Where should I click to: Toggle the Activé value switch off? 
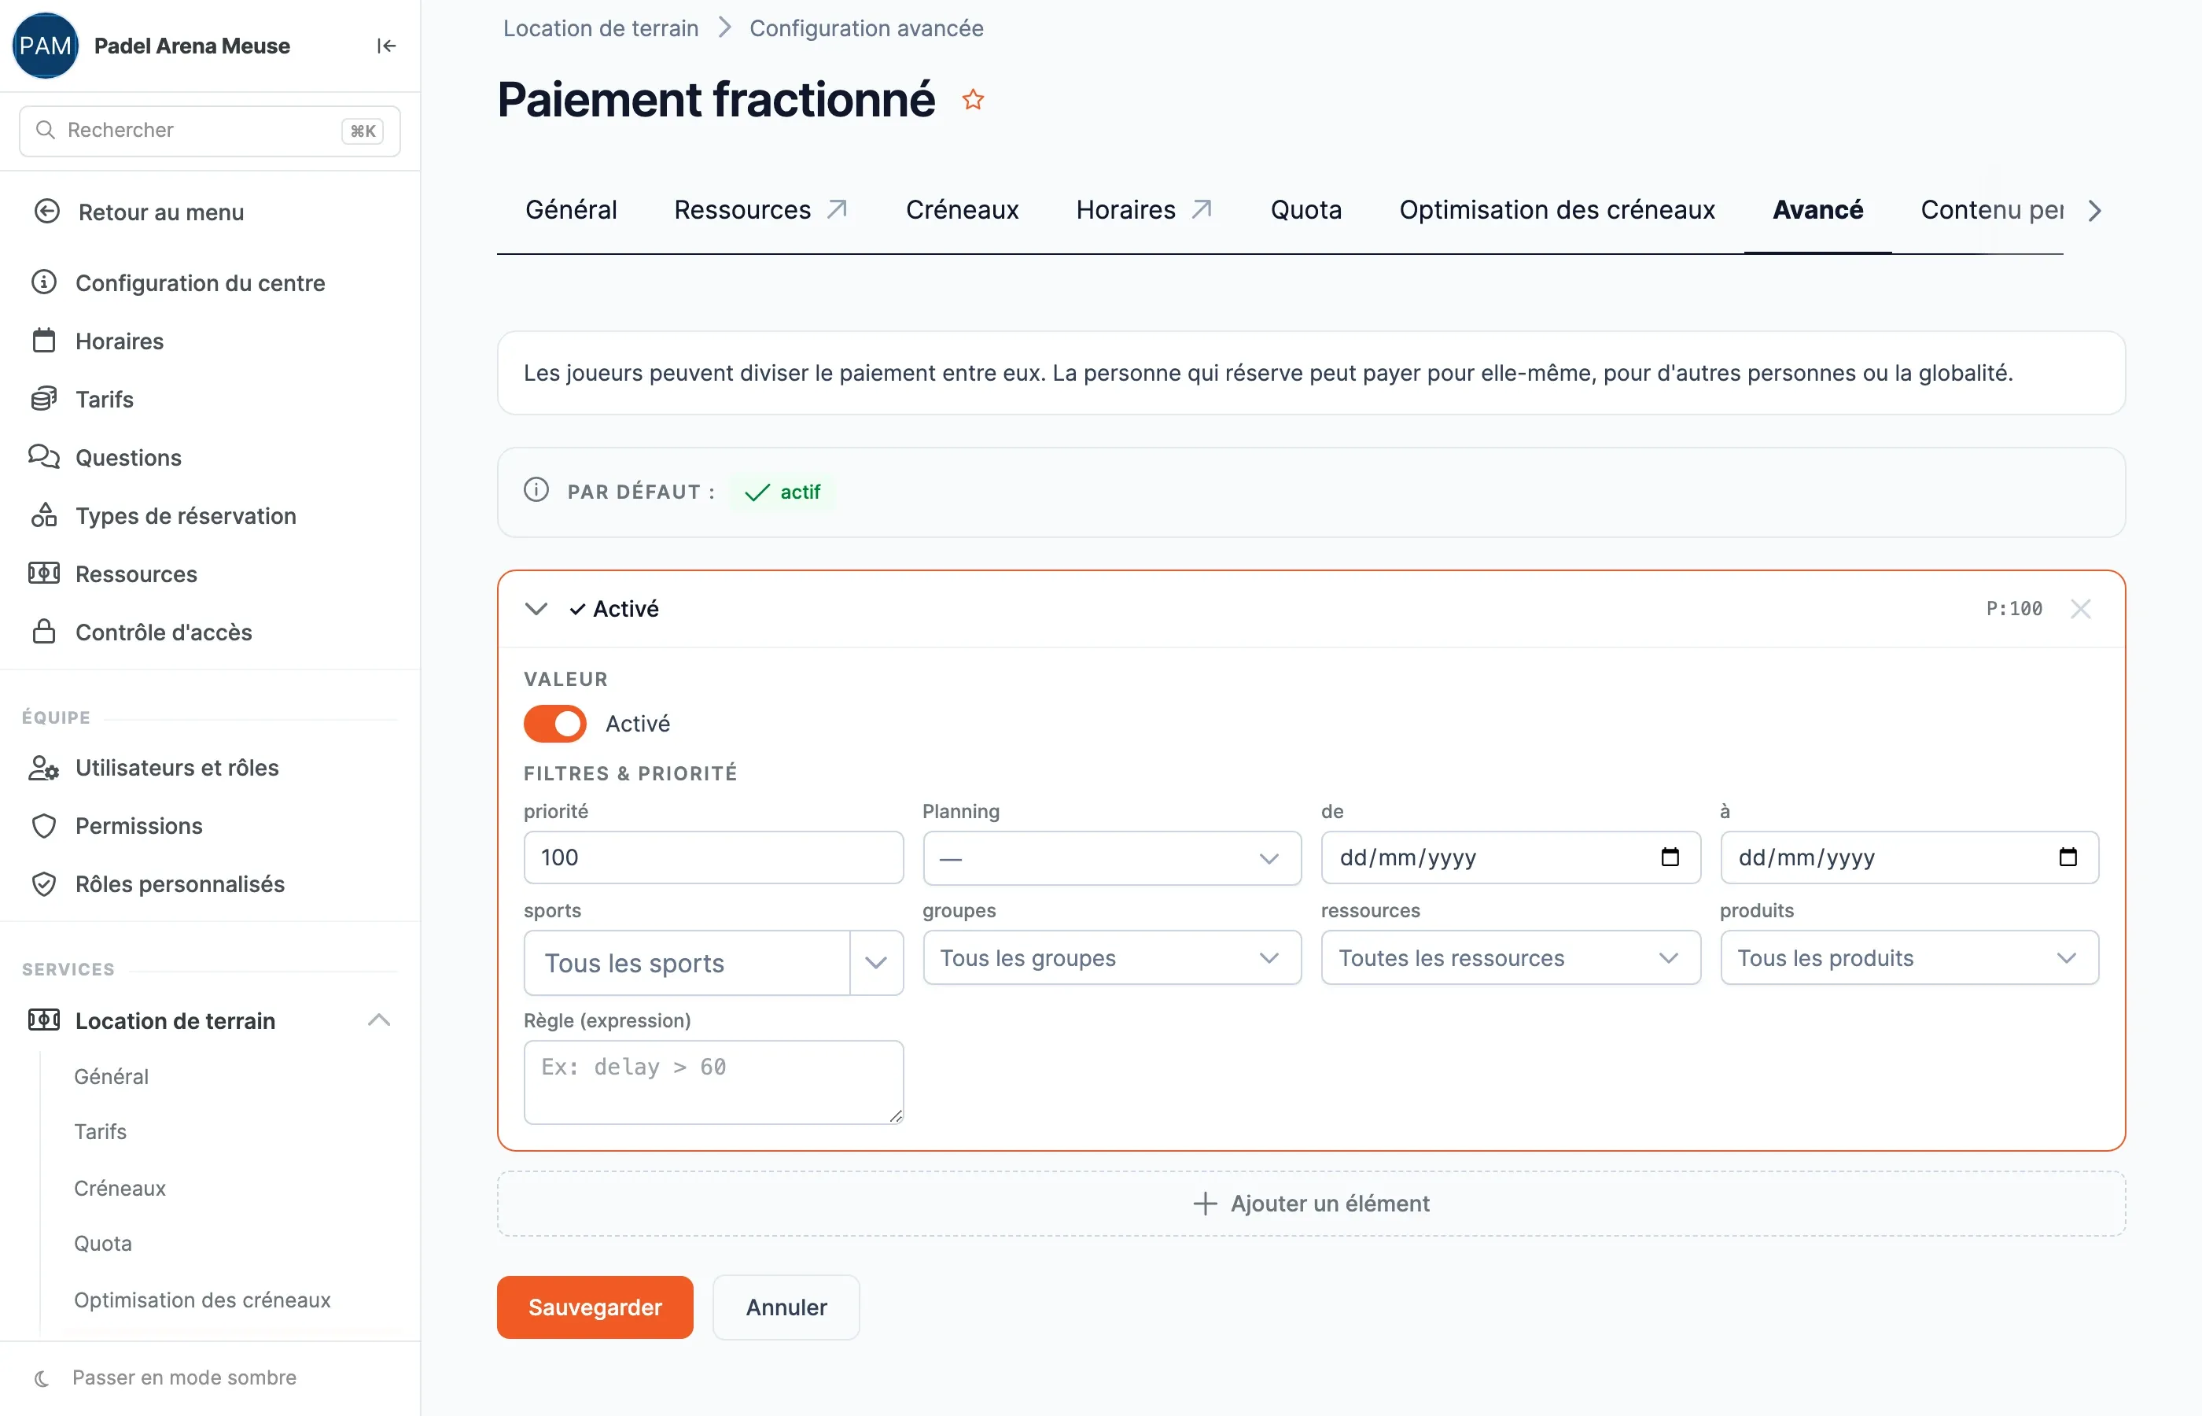555,724
